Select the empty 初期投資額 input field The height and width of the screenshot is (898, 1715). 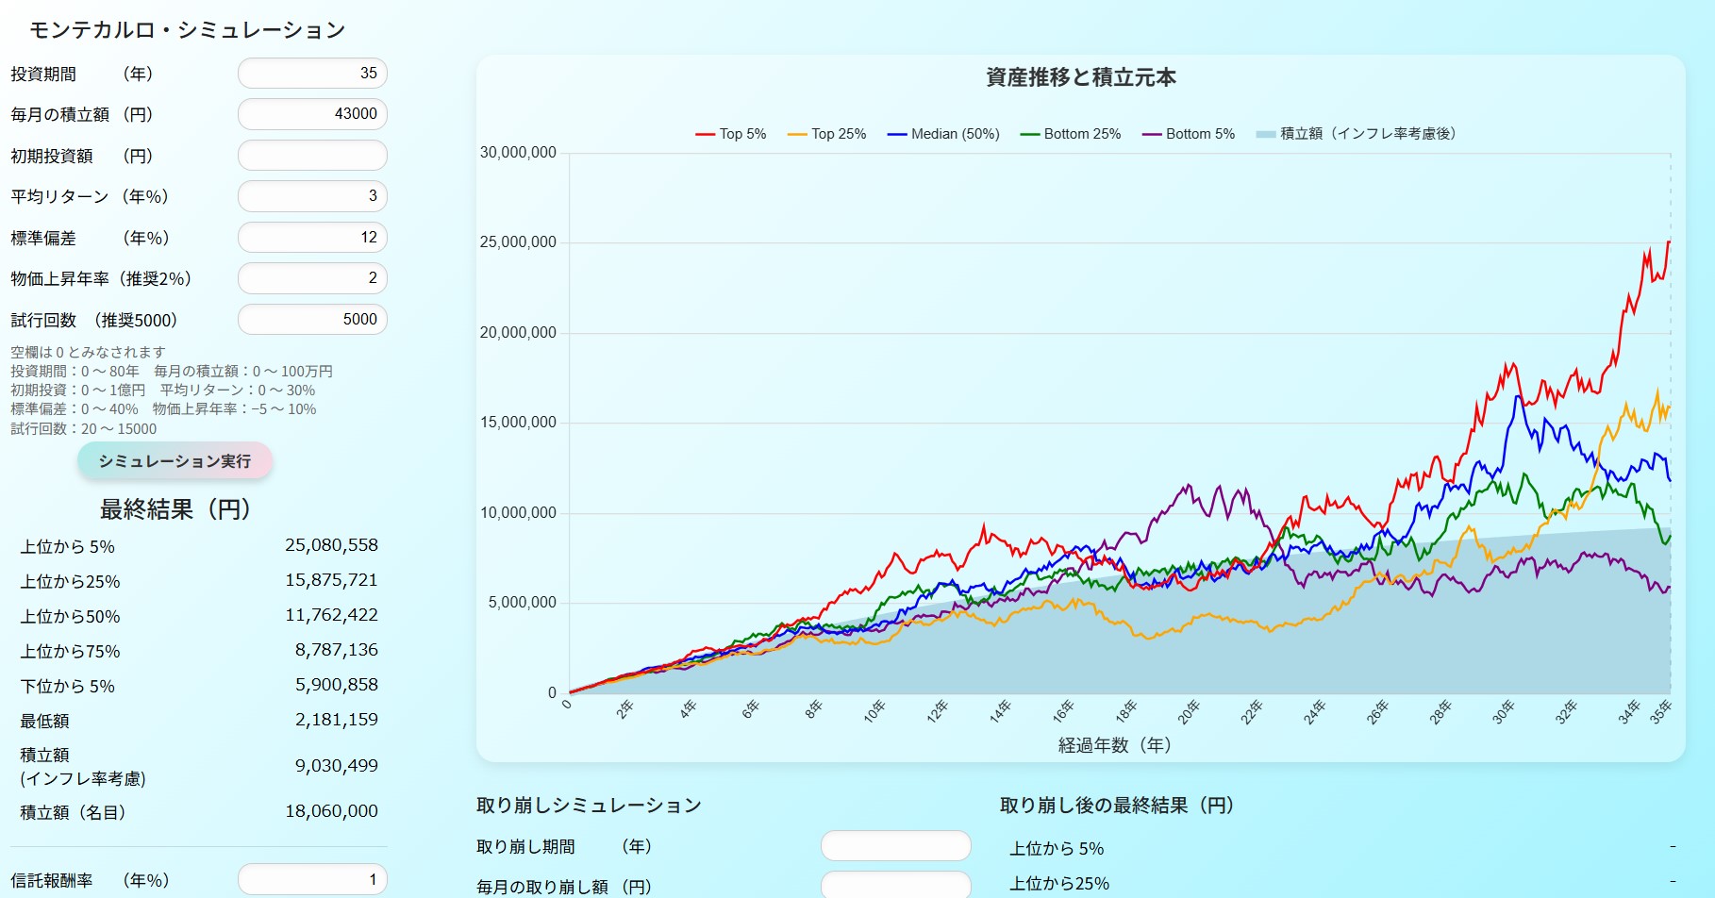[x=312, y=156]
